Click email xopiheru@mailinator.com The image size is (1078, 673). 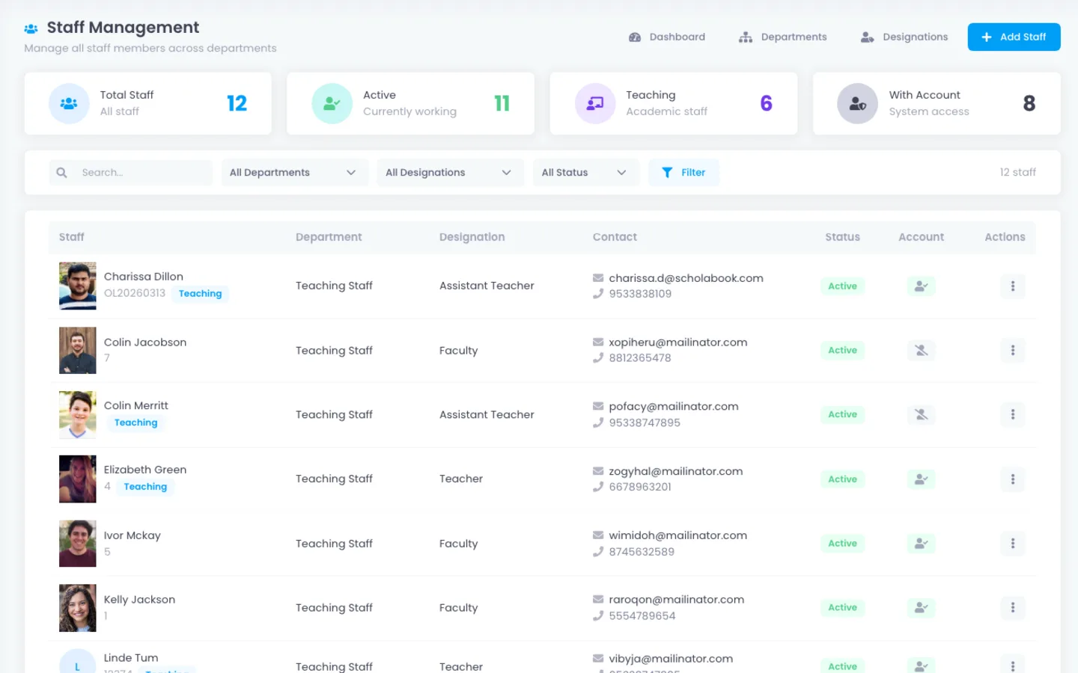677,342
